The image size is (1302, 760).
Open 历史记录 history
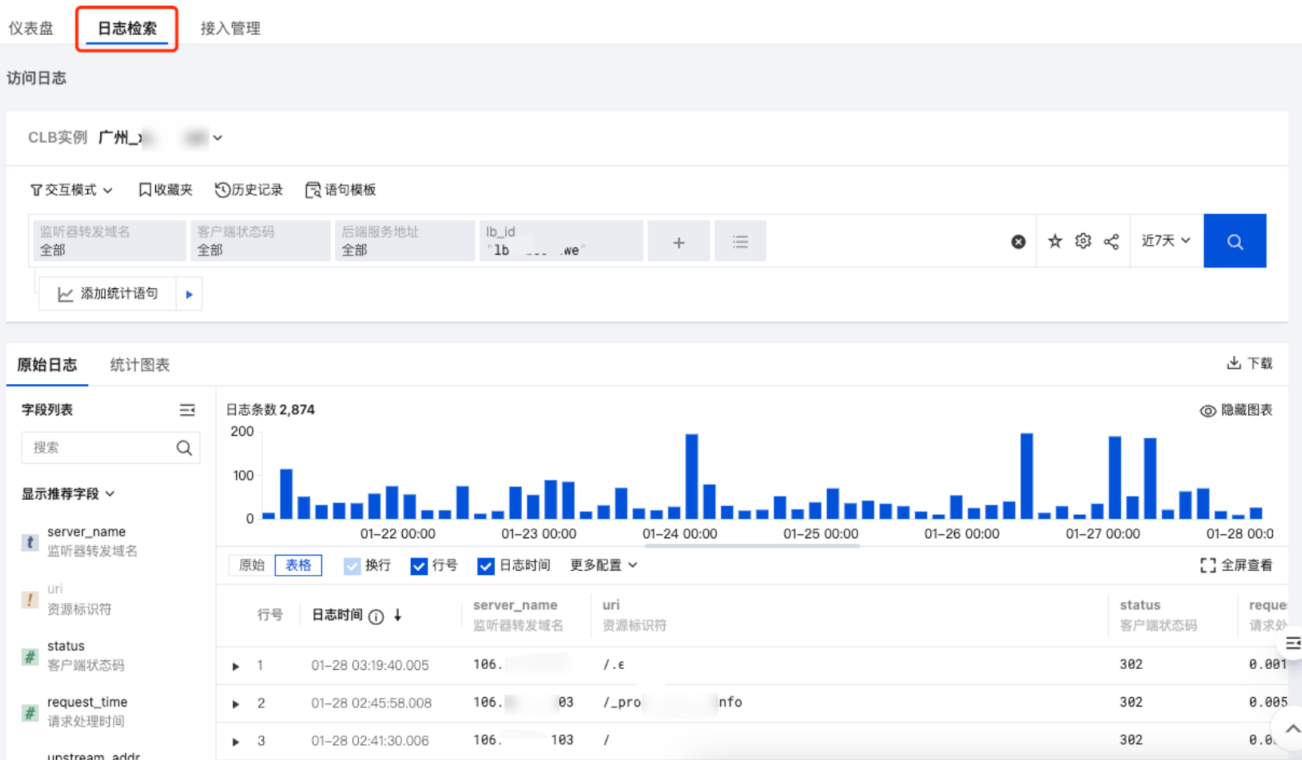click(249, 190)
